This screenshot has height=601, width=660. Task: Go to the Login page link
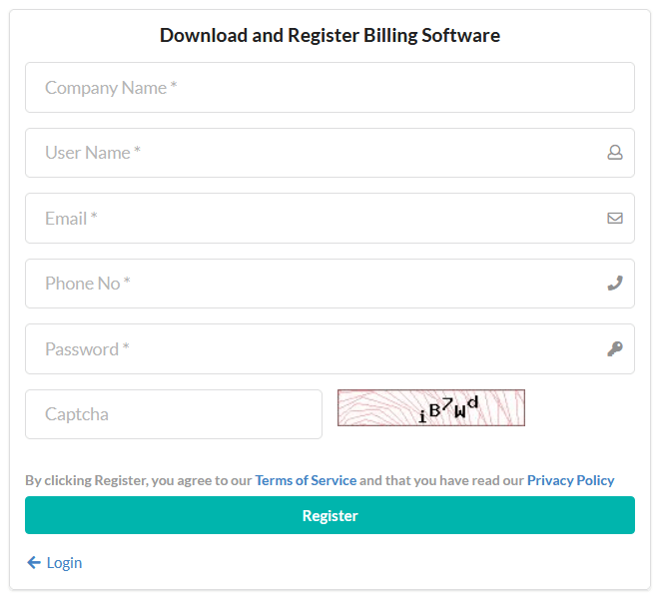click(64, 563)
